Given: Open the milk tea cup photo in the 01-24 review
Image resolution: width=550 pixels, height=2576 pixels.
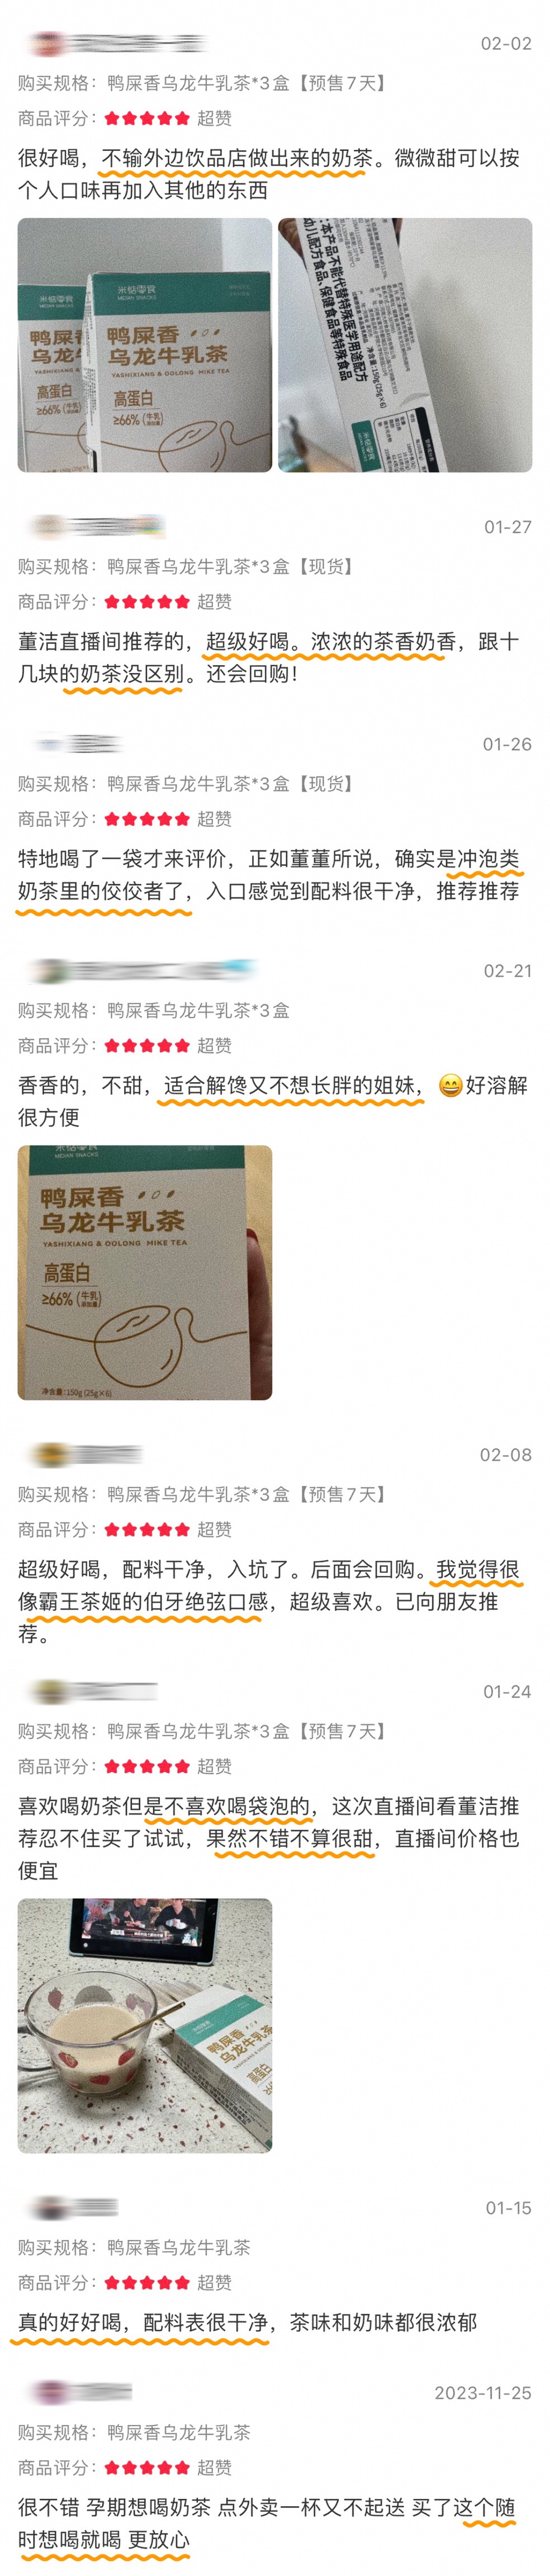Looking at the screenshot, I should tap(145, 2025).
